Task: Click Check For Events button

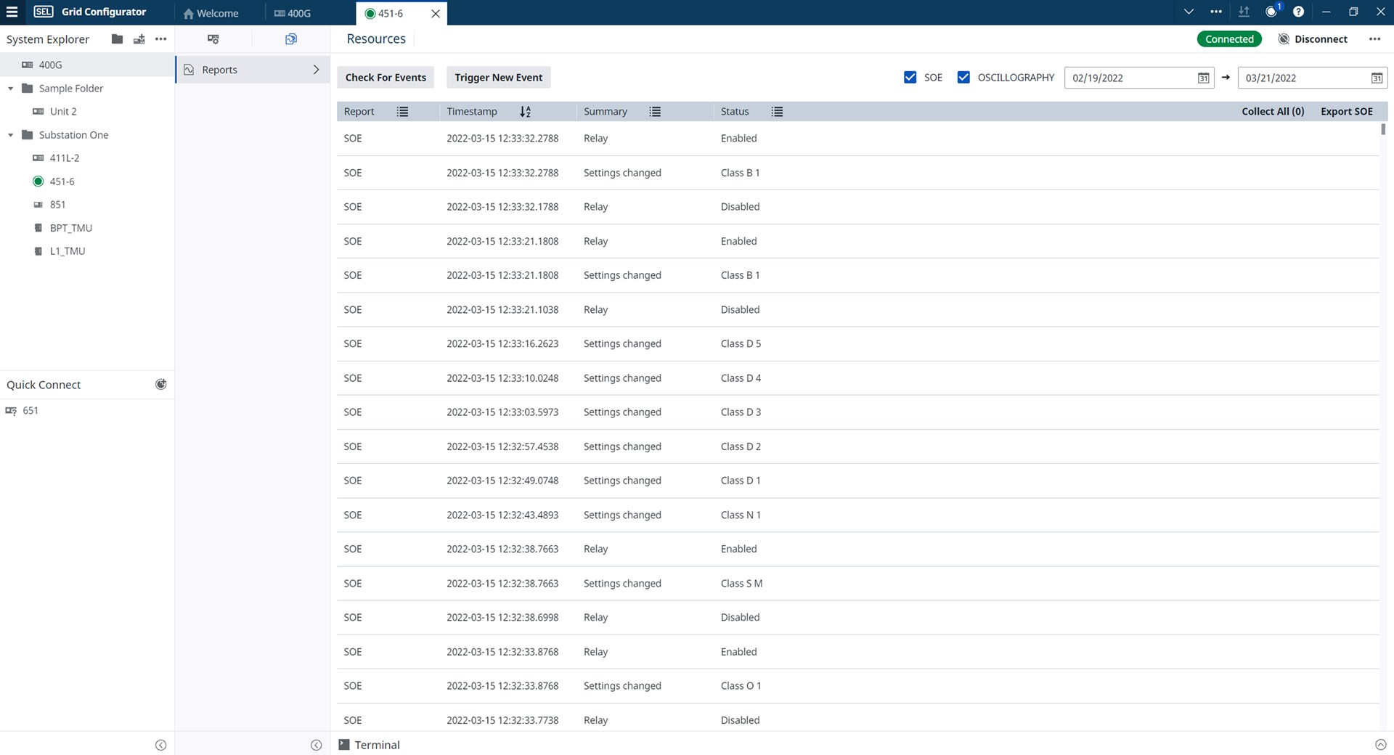Action: coord(386,78)
